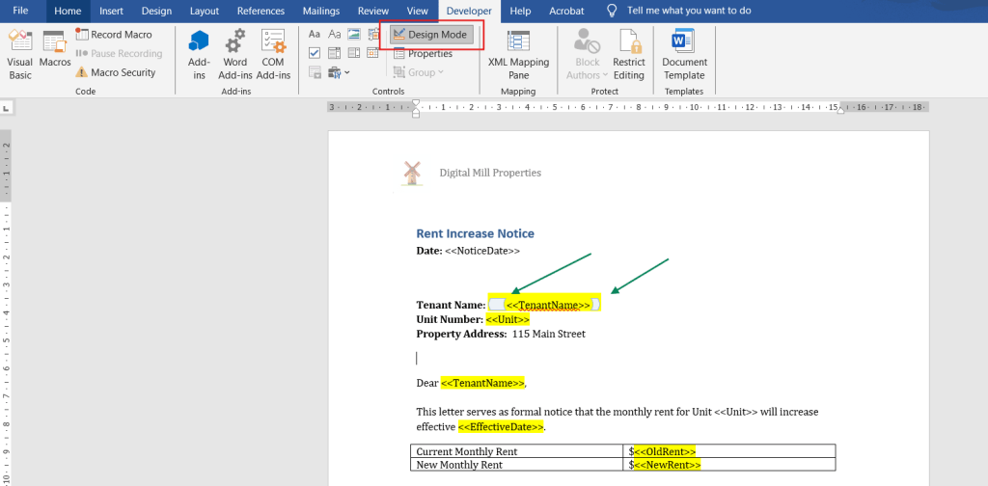Click the <<EffectiveDate>> placeholder
The width and height of the screenshot is (988, 486).
pyautogui.click(x=501, y=427)
